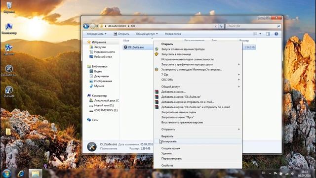Click the refresh button beside address bar

tap(221, 26)
